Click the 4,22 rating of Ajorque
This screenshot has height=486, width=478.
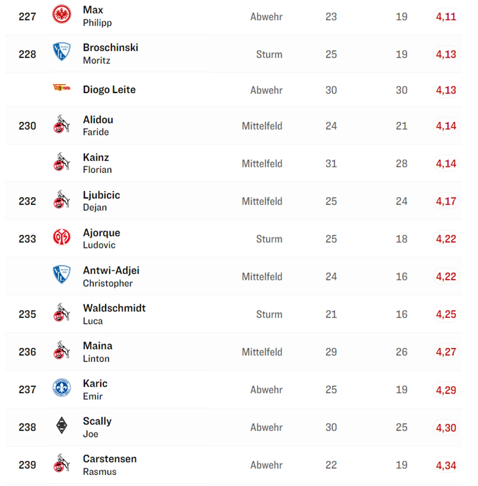point(446,239)
